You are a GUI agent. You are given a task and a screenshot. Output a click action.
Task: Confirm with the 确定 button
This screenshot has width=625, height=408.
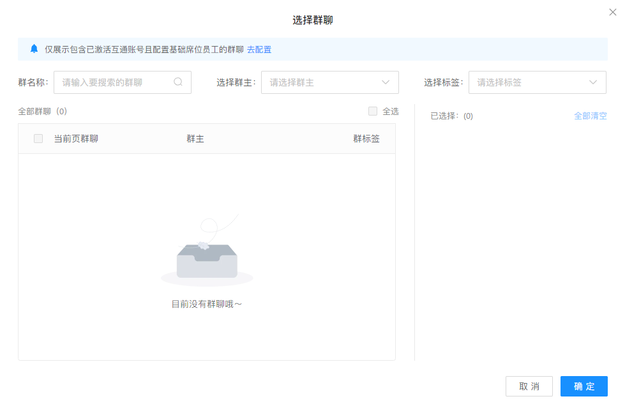584,386
